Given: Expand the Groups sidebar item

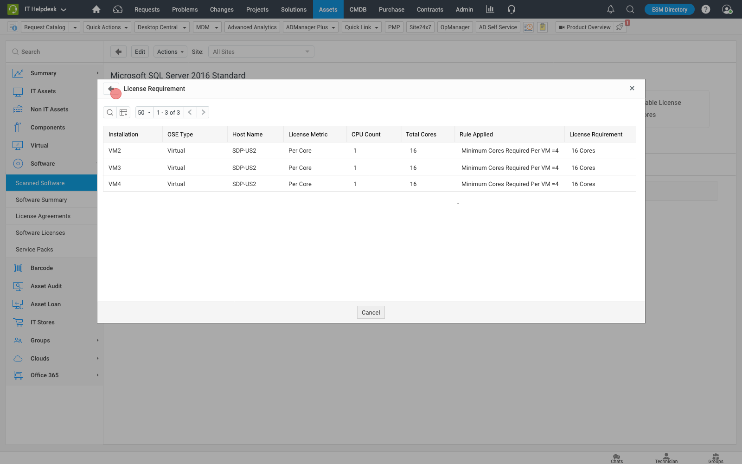Looking at the screenshot, I should [97, 340].
